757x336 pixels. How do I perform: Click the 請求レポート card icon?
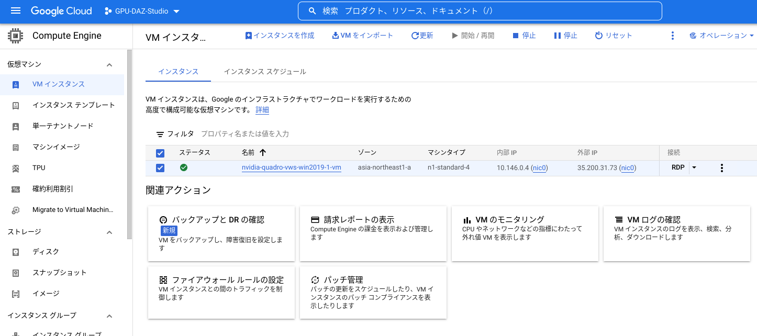(315, 220)
